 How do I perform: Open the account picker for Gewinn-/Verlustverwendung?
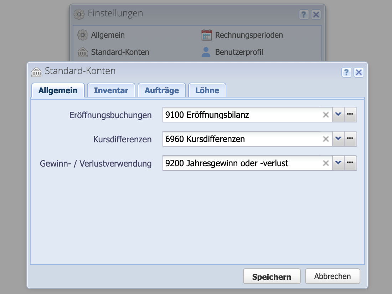(x=350, y=163)
